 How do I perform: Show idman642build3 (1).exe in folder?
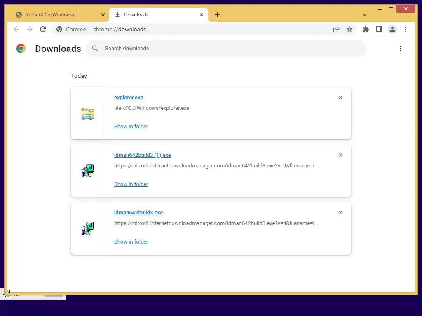click(x=131, y=184)
